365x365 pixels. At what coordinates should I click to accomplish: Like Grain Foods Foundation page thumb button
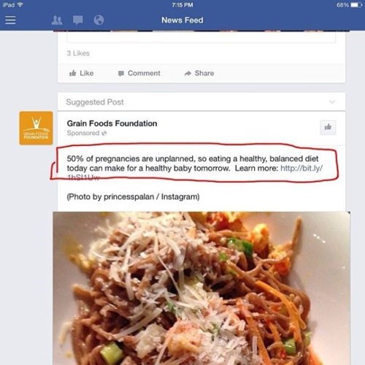(328, 127)
